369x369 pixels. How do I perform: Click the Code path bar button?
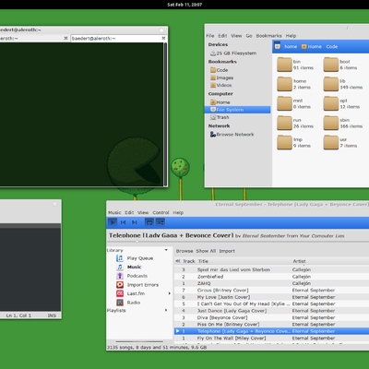(x=332, y=46)
